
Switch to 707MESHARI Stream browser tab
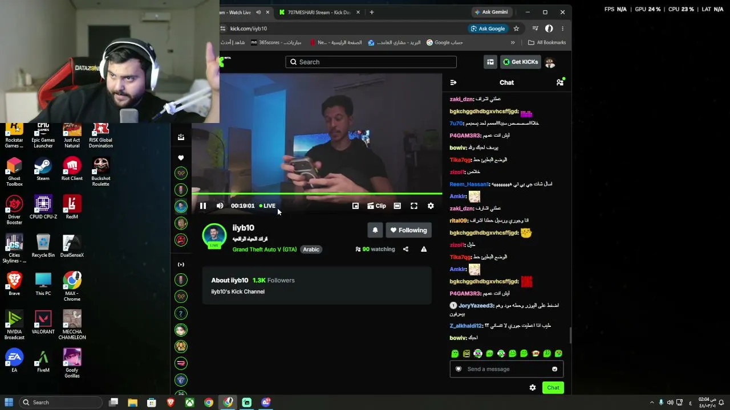(x=319, y=12)
